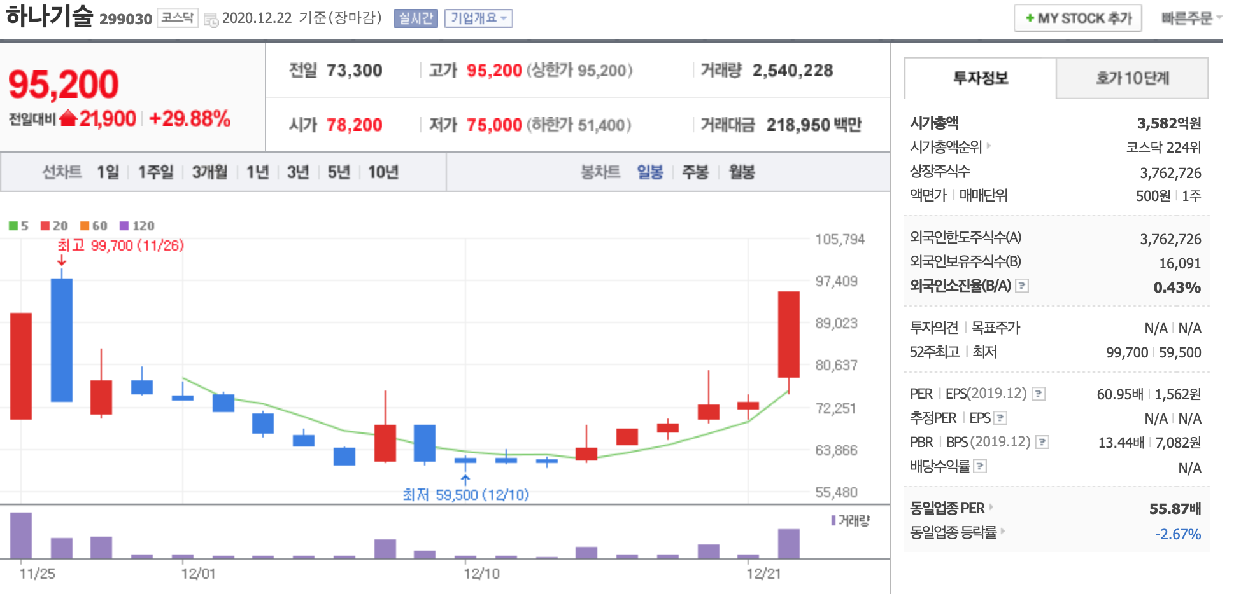
Task: Select the 10년 line chart period
Action: [383, 172]
